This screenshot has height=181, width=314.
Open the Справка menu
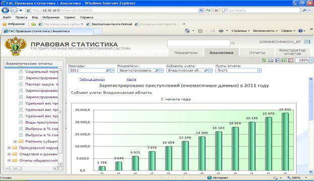pos(87,18)
